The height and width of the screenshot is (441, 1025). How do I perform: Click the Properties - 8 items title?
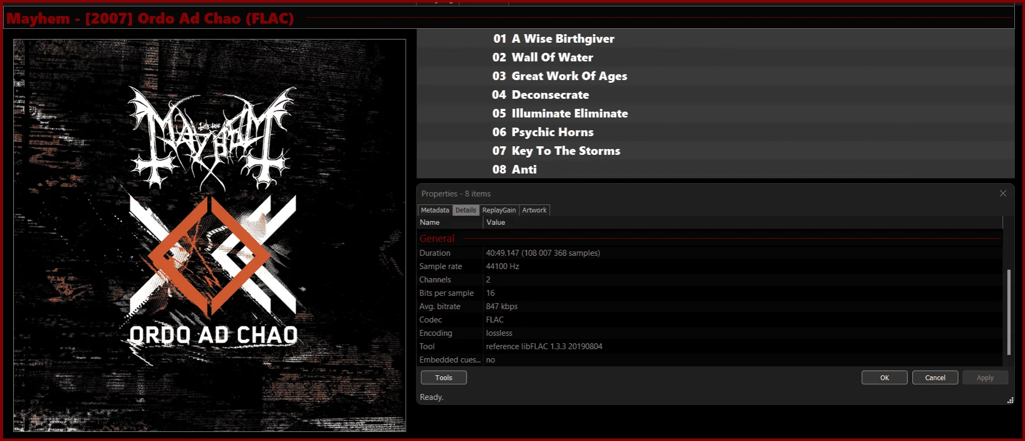456,194
